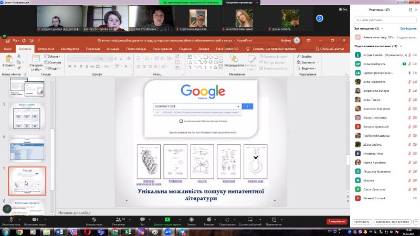Screen dimensions: 420x236
Task: Check the Include non-patent literature checkbox
Action: 181,121
